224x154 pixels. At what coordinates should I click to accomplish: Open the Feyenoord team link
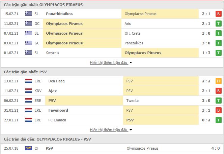tap(58, 110)
